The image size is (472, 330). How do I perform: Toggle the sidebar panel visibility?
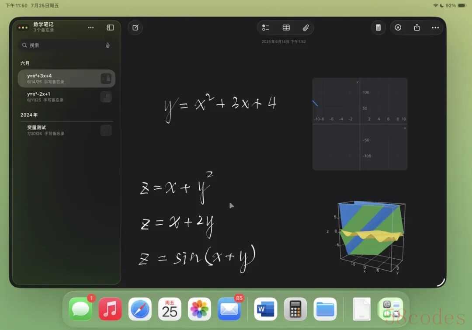coord(110,28)
